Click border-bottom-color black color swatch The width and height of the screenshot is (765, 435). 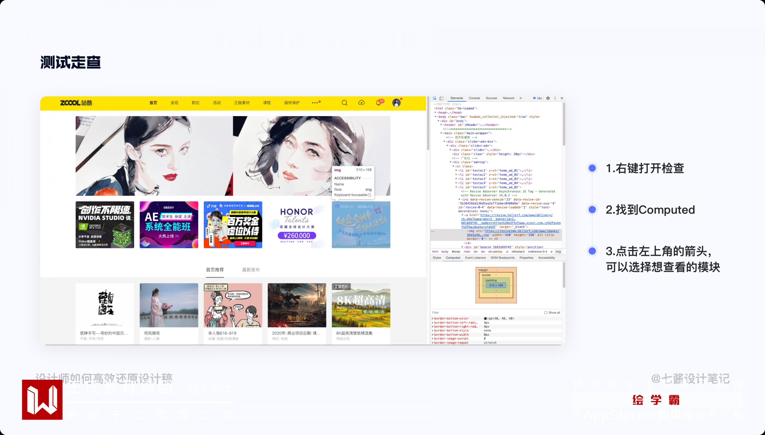(485, 318)
